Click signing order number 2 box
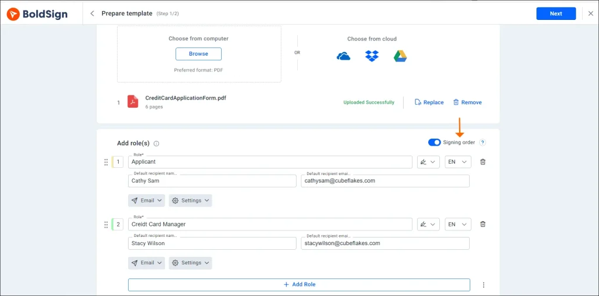 [x=118, y=224]
